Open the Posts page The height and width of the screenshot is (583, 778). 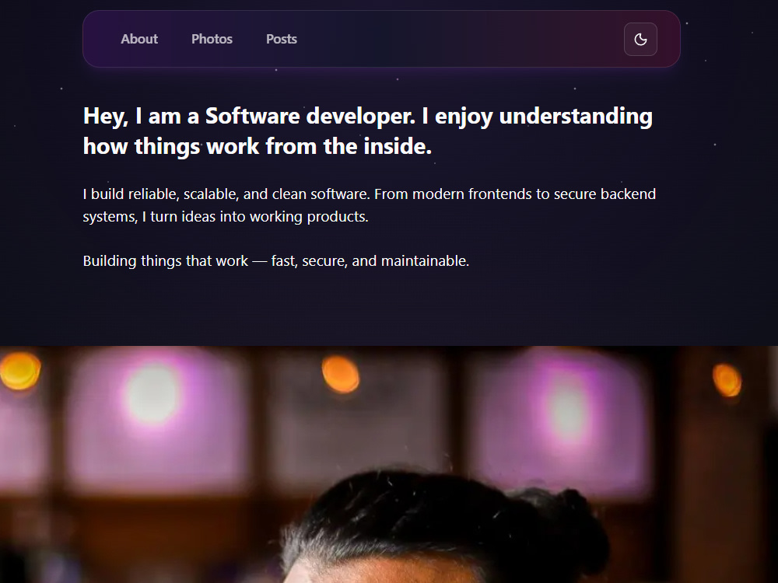(282, 39)
